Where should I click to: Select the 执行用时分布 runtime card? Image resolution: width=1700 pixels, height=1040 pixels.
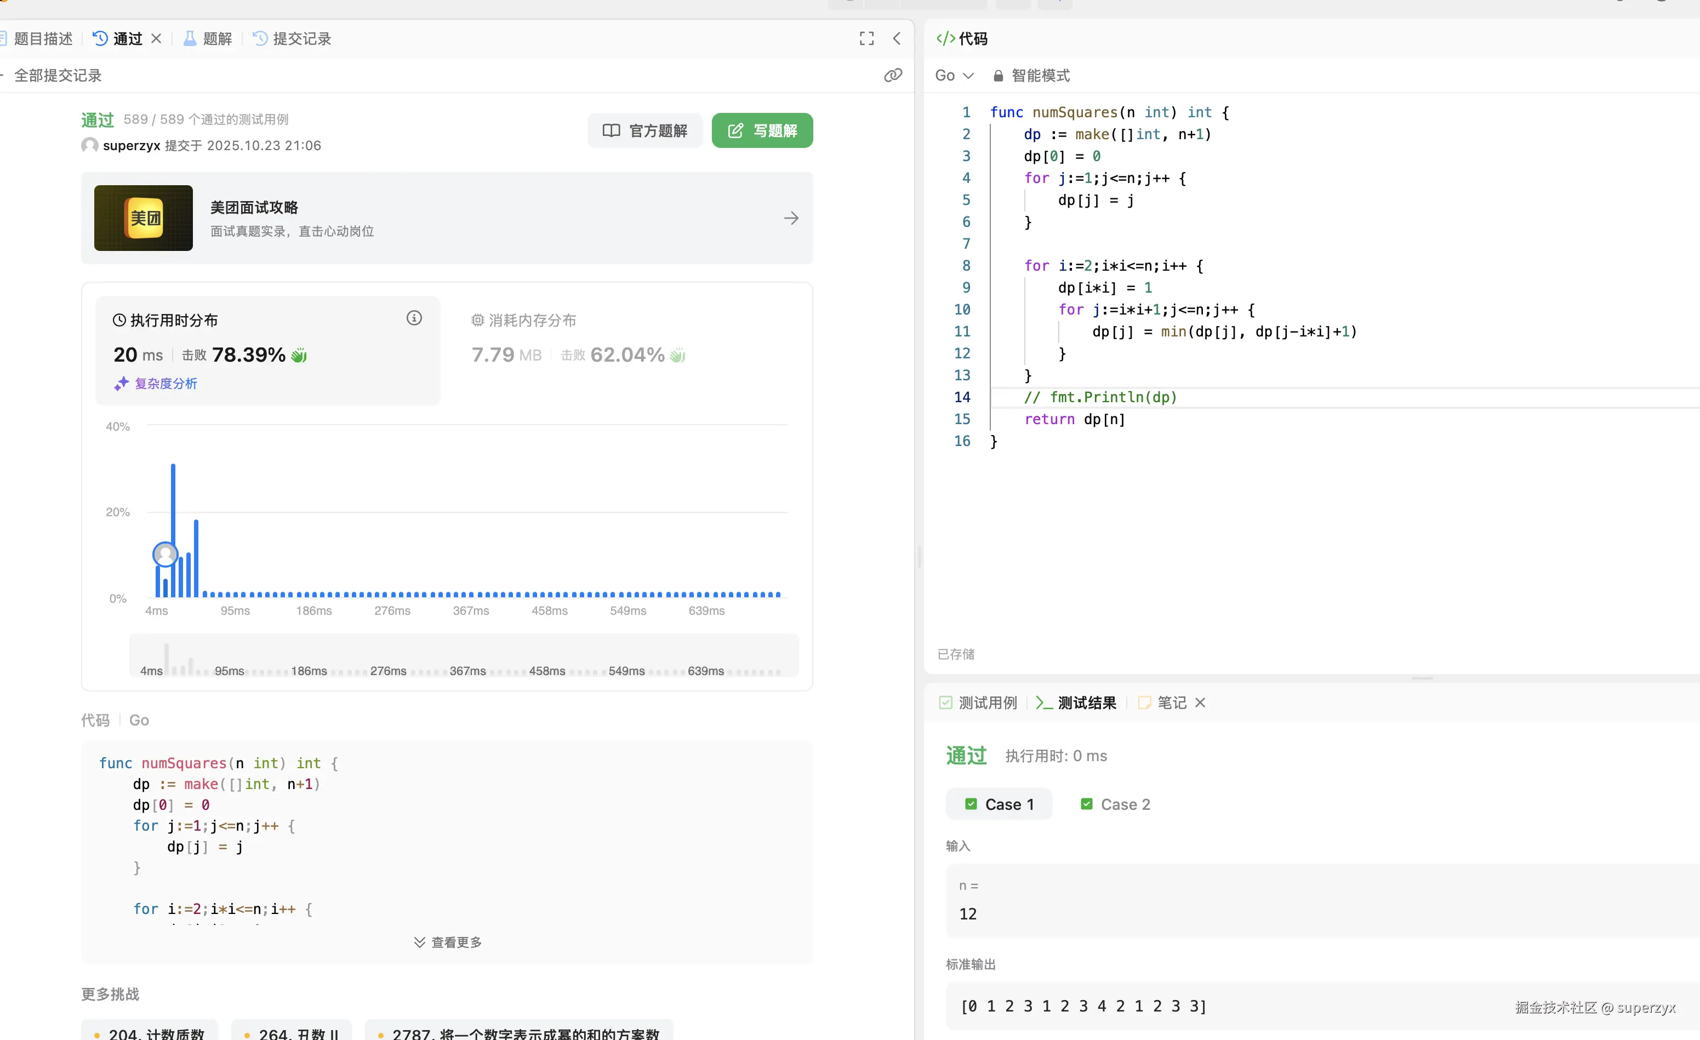[267, 350]
